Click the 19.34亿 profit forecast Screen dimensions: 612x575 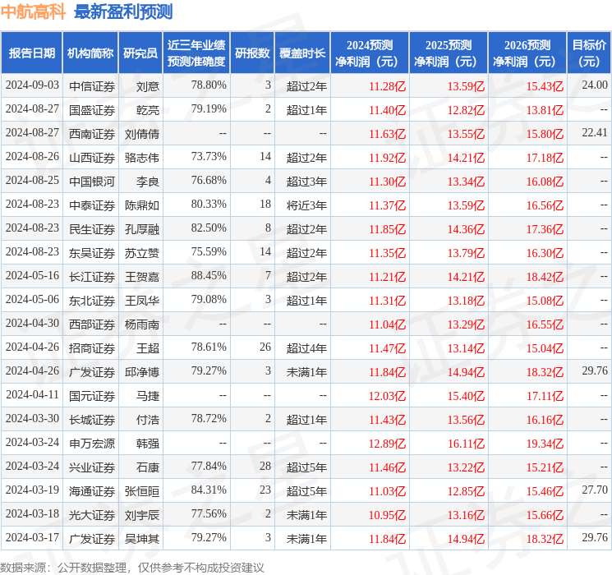pyautogui.click(x=545, y=444)
